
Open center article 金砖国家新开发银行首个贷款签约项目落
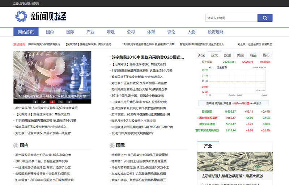(139, 108)
